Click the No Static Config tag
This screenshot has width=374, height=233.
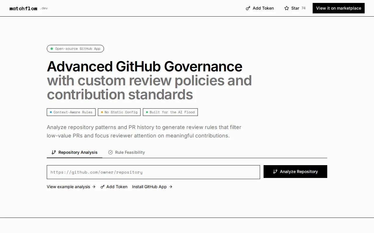pyautogui.click(x=119, y=112)
